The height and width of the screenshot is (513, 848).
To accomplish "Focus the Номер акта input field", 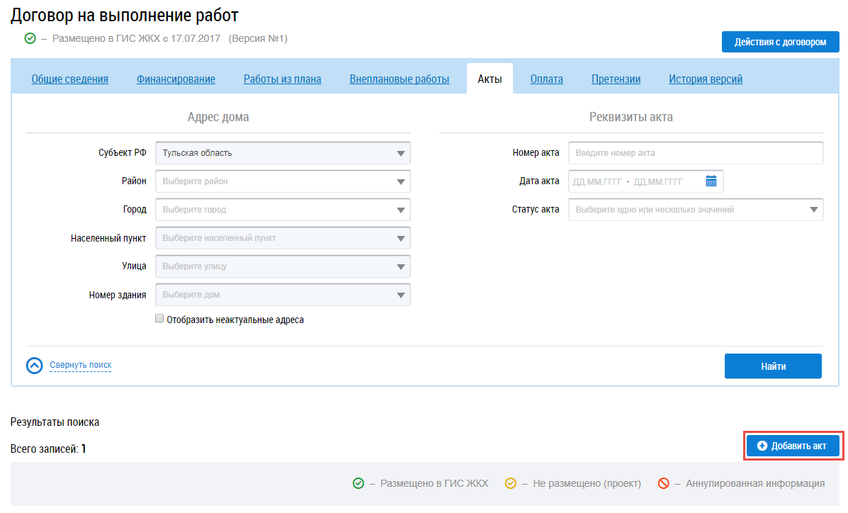I will (695, 153).
